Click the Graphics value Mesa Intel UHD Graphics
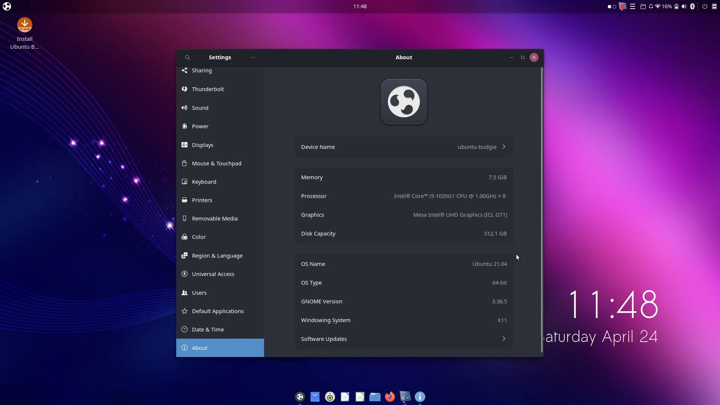This screenshot has height=405, width=720. (x=460, y=215)
